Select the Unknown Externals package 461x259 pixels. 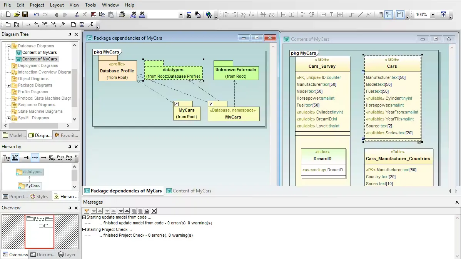[236, 70]
